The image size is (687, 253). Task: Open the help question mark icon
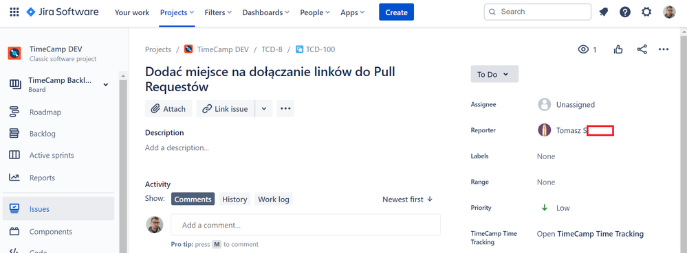point(625,12)
